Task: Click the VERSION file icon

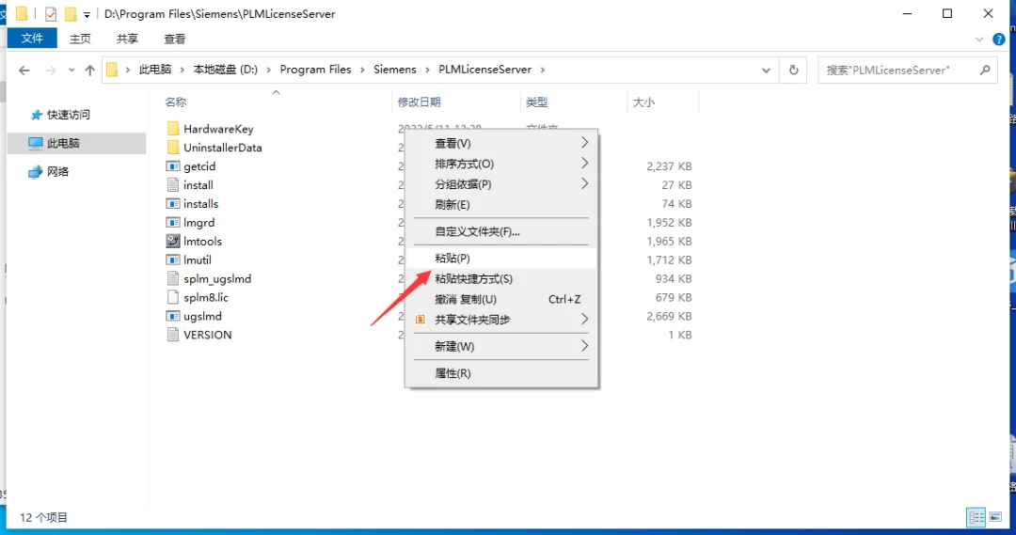Action: click(172, 335)
